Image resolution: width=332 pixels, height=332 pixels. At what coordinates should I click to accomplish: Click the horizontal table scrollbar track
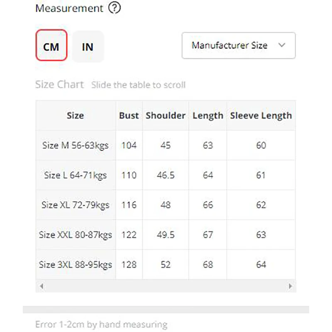click(x=166, y=286)
